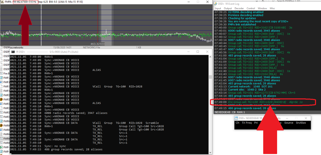Open the Misc menu in Event Log

(272, 8)
